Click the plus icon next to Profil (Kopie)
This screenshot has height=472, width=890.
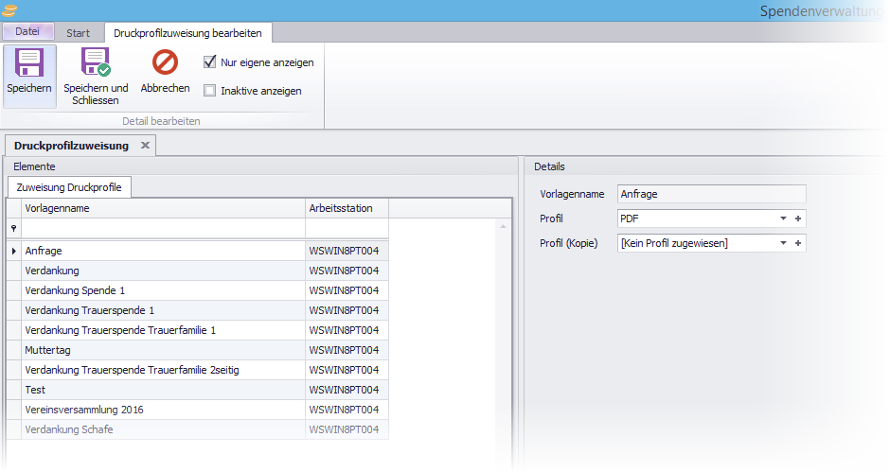coord(798,243)
